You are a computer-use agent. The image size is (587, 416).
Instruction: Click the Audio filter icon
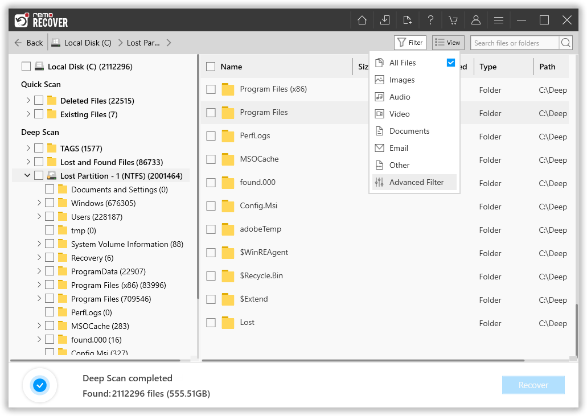click(379, 97)
